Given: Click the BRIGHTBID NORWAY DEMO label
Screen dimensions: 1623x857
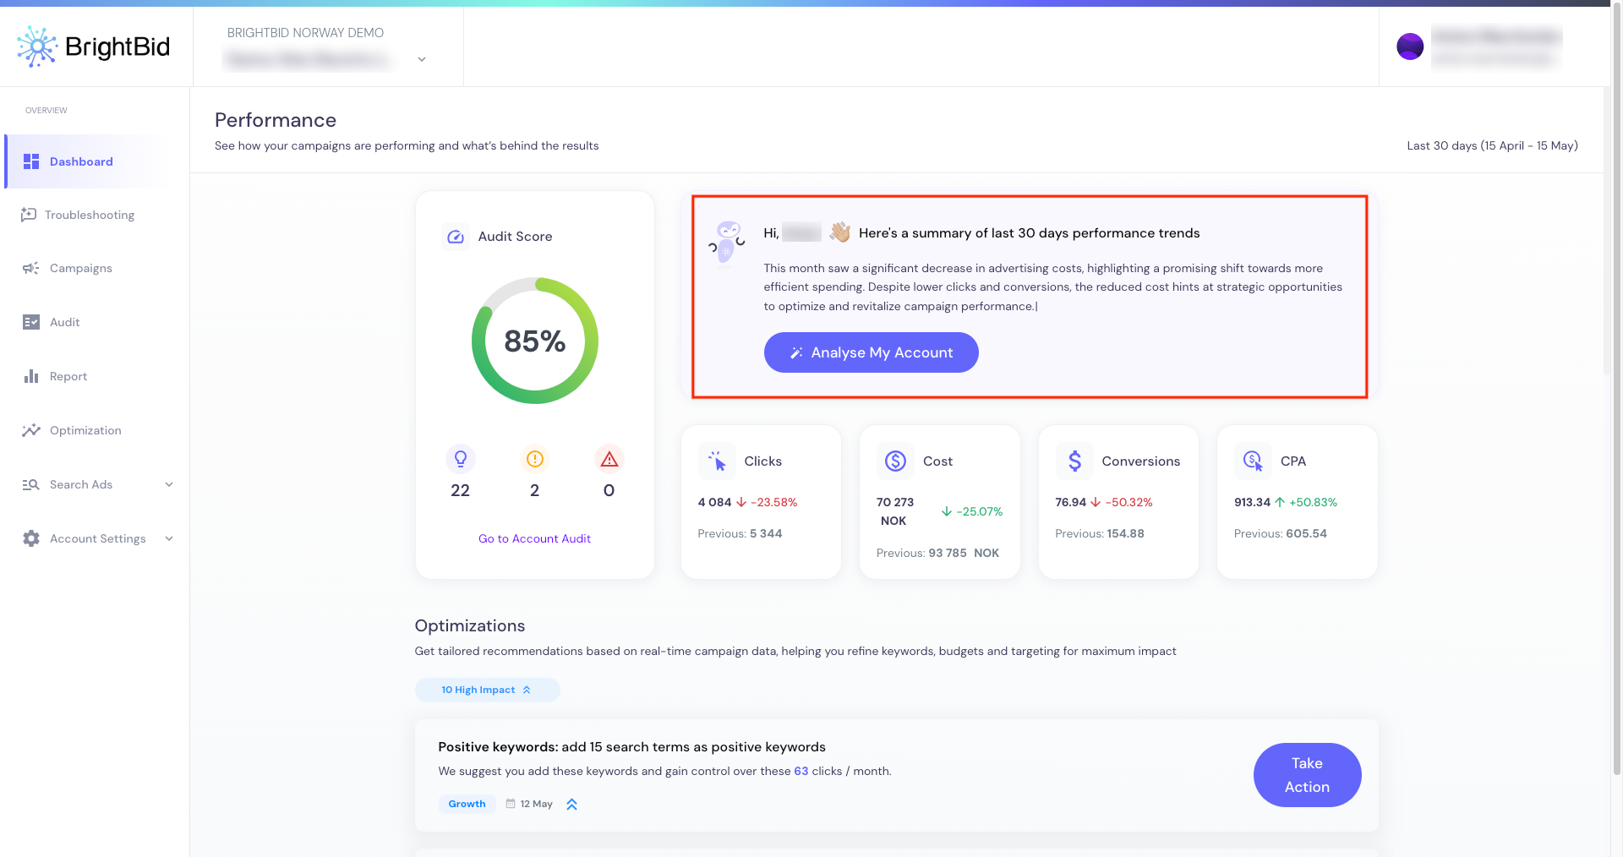Looking at the screenshot, I should [305, 33].
